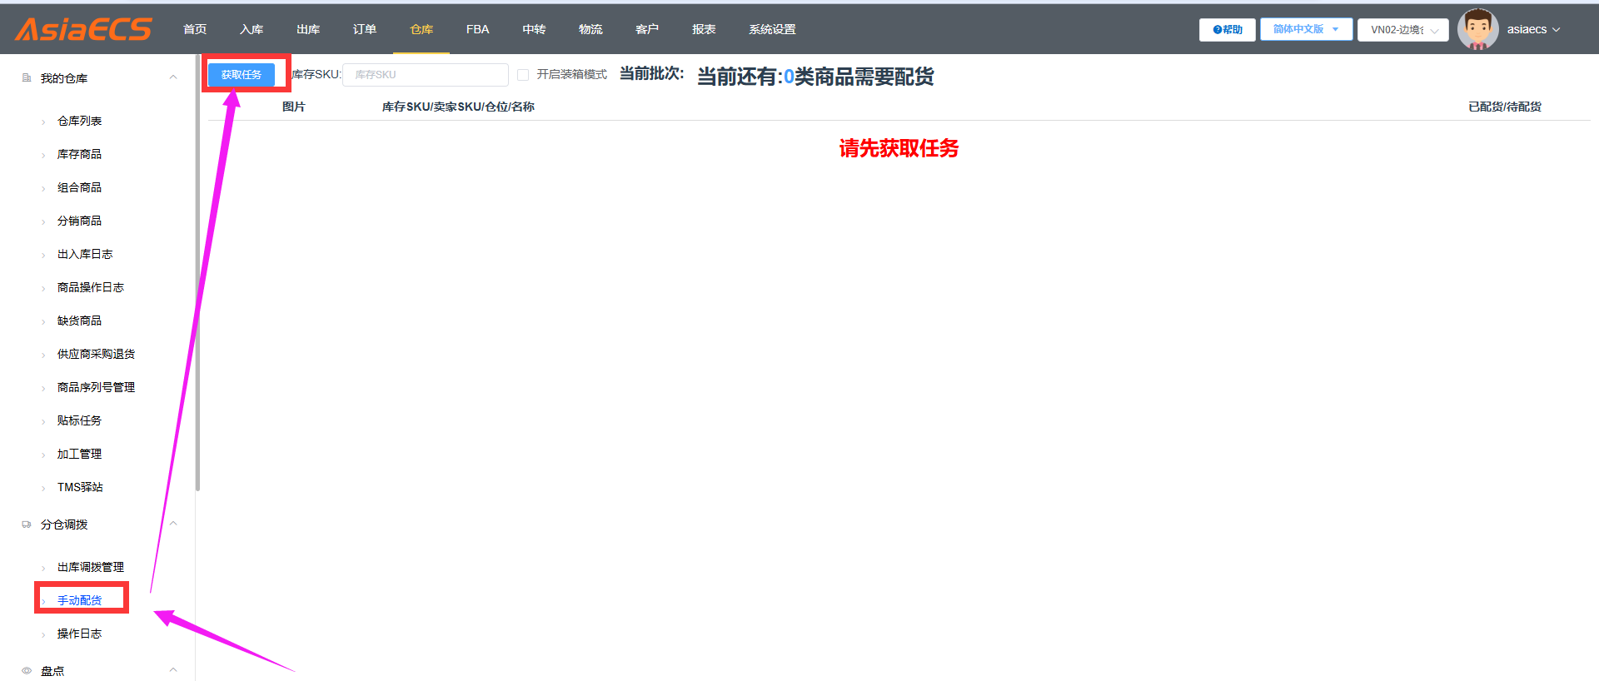Open 出入库日志 in sidebar
The width and height of the screenshot is (1599, 681).
[85, 254]
